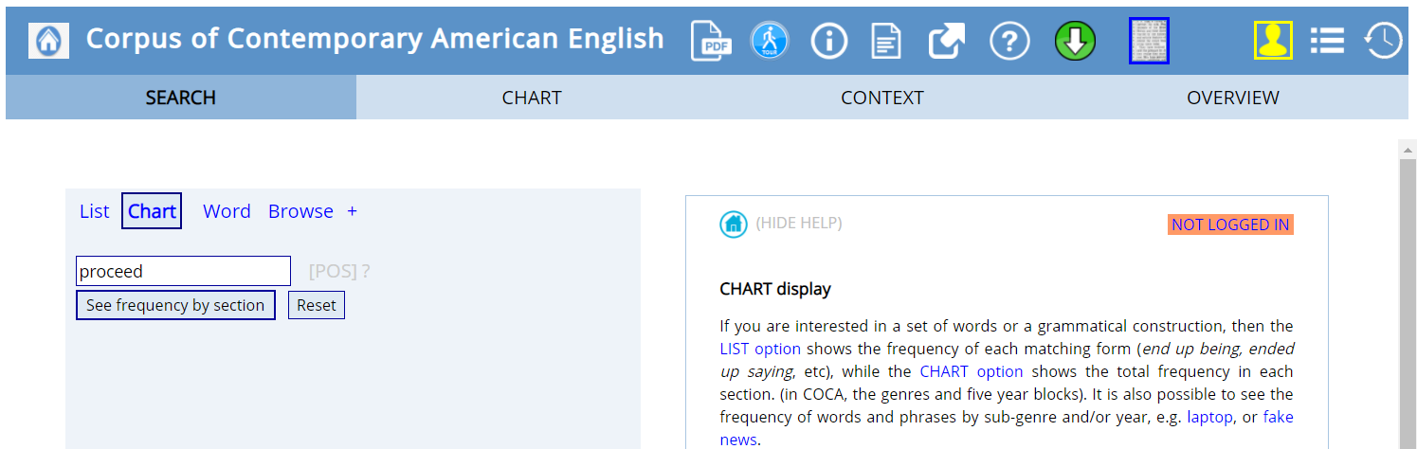Click the 'CHART display' heading text
This screenshot has height=449, width=1417.
[775, 289]
